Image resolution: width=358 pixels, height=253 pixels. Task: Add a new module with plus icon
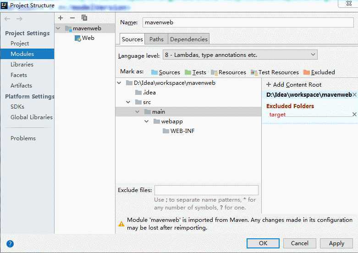click(61, 18)
